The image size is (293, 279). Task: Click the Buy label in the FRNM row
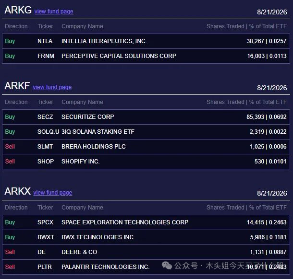pos(10,56)
